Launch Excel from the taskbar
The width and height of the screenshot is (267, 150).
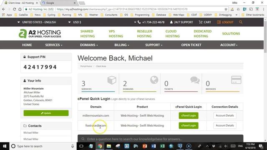162,146
